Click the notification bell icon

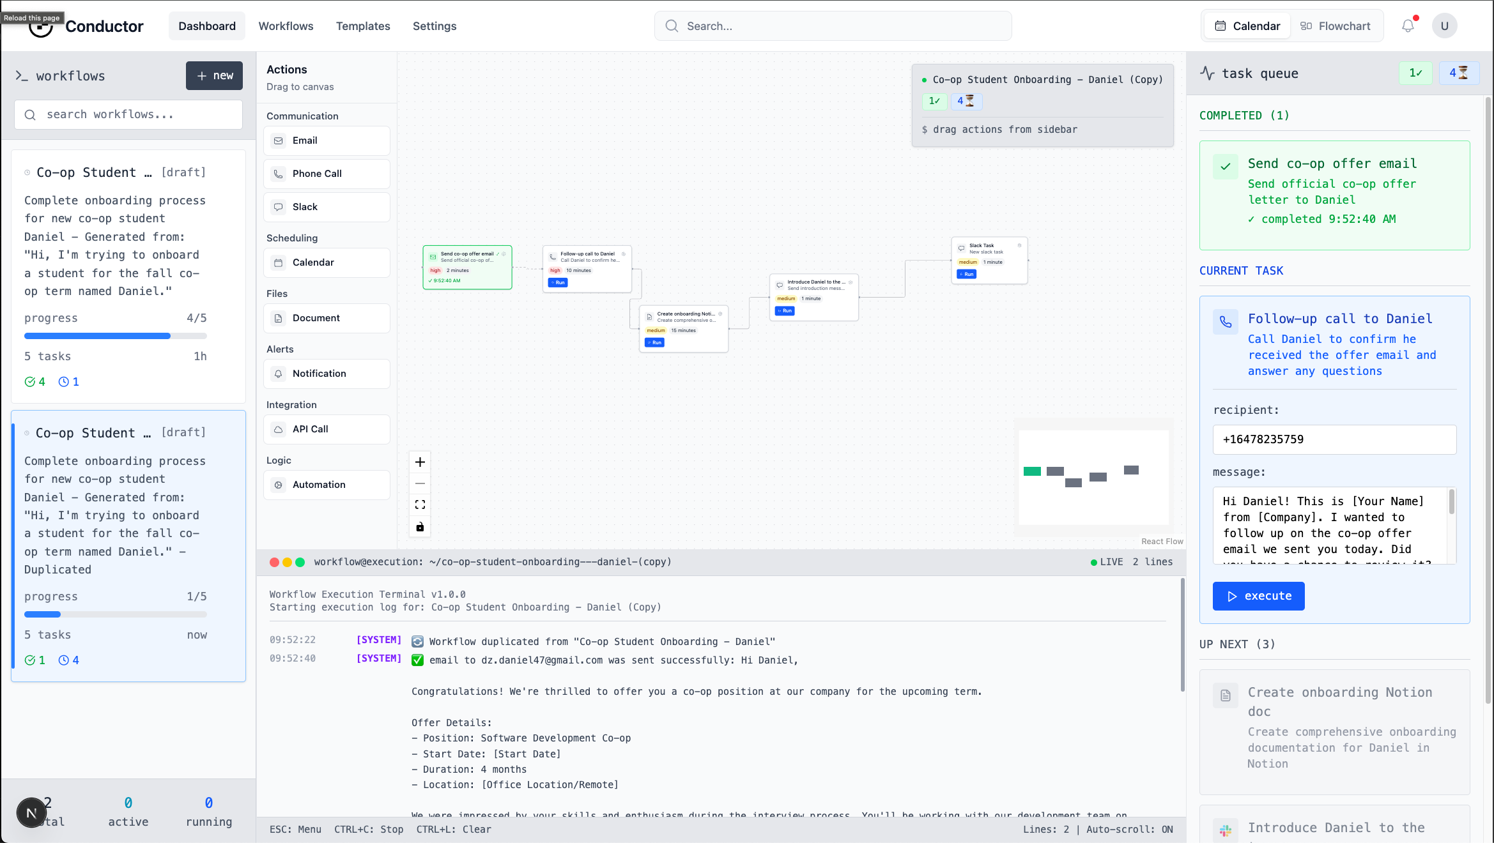[x=1408, y=26]
